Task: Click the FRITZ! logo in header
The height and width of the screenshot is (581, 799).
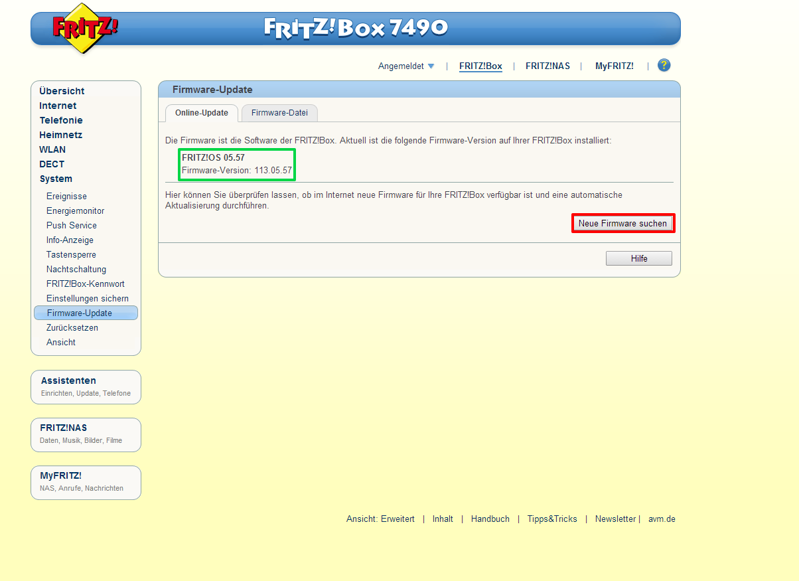Action: coord(84,29)
